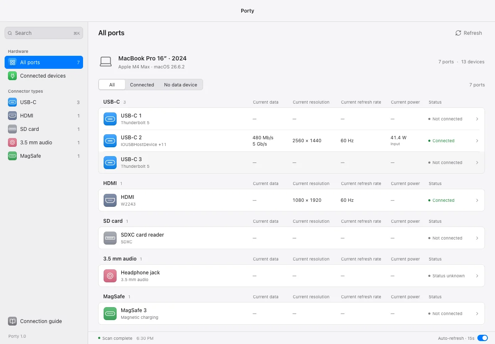Screen dimensions: 495x344
Task: Click the SDXC card reader icon
Action: tap(110, 238)
